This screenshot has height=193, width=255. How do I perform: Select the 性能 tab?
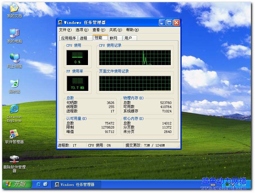pos(100,38)
